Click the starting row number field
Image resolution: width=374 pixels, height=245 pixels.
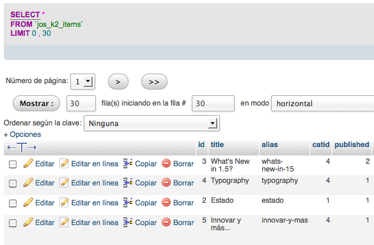pyautogui.click(x=213, y=103)
